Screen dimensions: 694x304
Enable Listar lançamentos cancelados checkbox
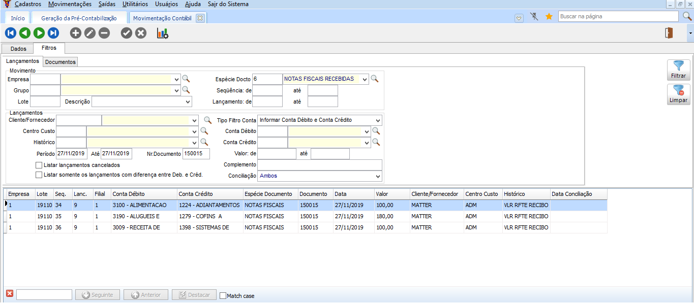pyautogui.click(x=39, y=165)
